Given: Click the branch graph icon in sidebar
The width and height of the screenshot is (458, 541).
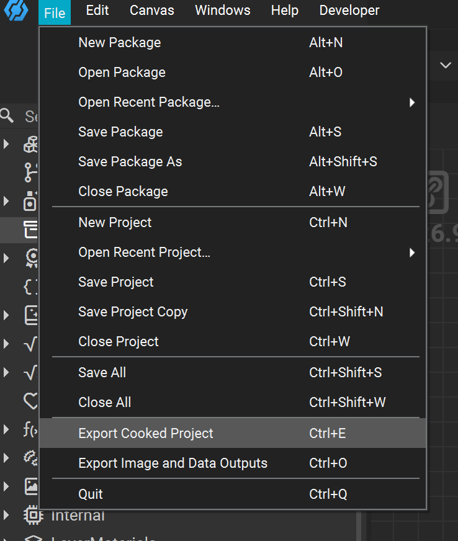Looking at the screenshot, I should [x=30, y=172].
